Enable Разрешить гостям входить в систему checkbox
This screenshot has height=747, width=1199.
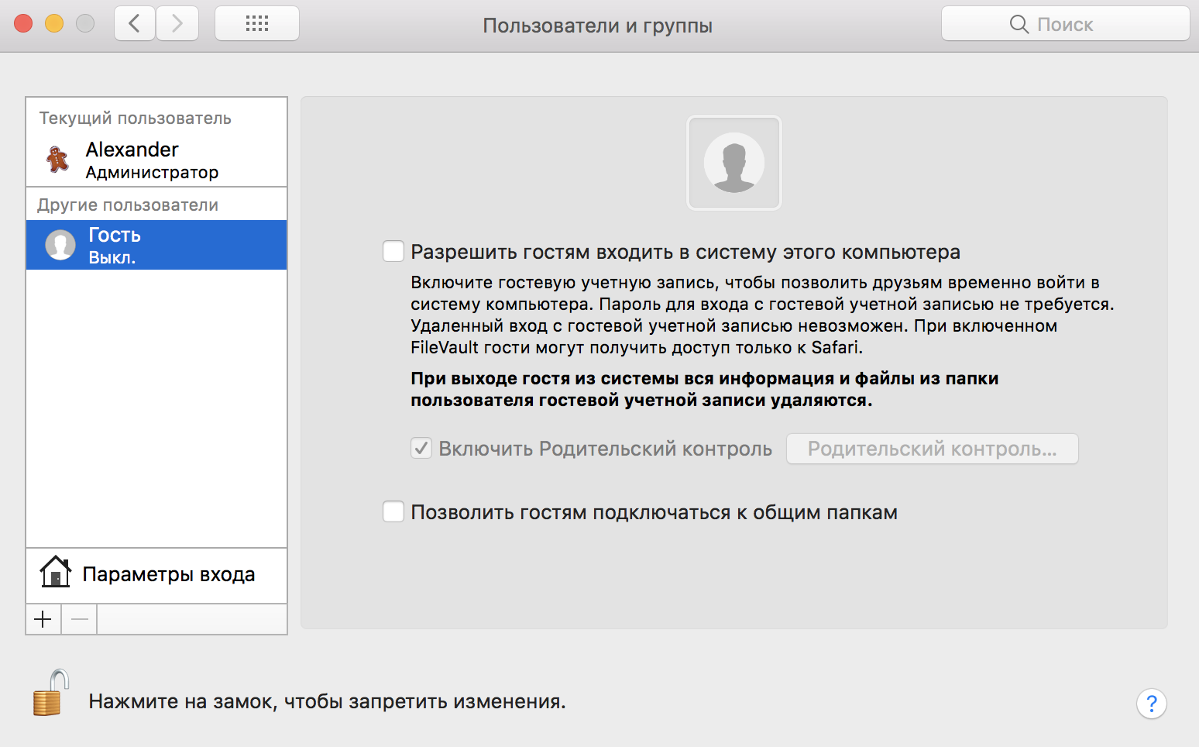pyautogui.click(x=393, y=251)
